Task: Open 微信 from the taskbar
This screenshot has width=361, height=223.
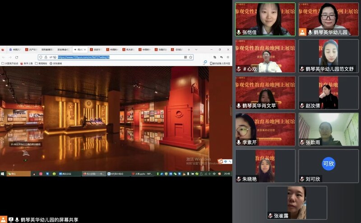Action: [x=19, y=174]
